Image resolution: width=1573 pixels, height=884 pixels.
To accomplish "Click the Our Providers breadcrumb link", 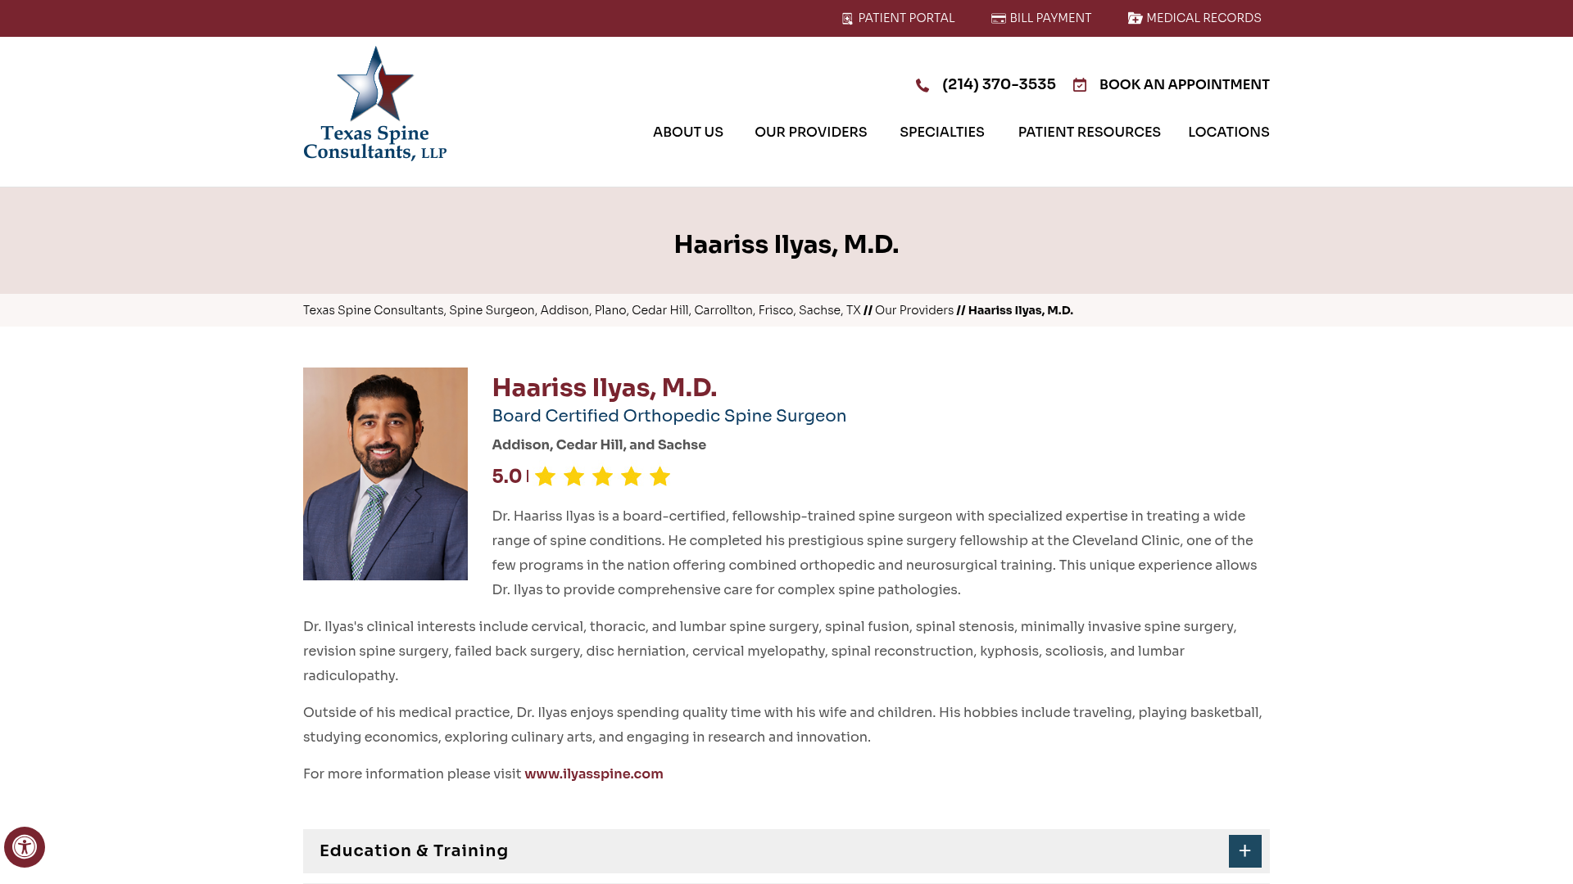I will point(913,310).
